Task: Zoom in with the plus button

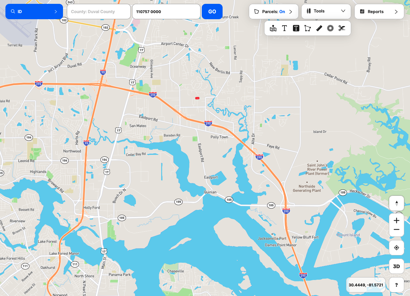Action: tap(397, 220)
